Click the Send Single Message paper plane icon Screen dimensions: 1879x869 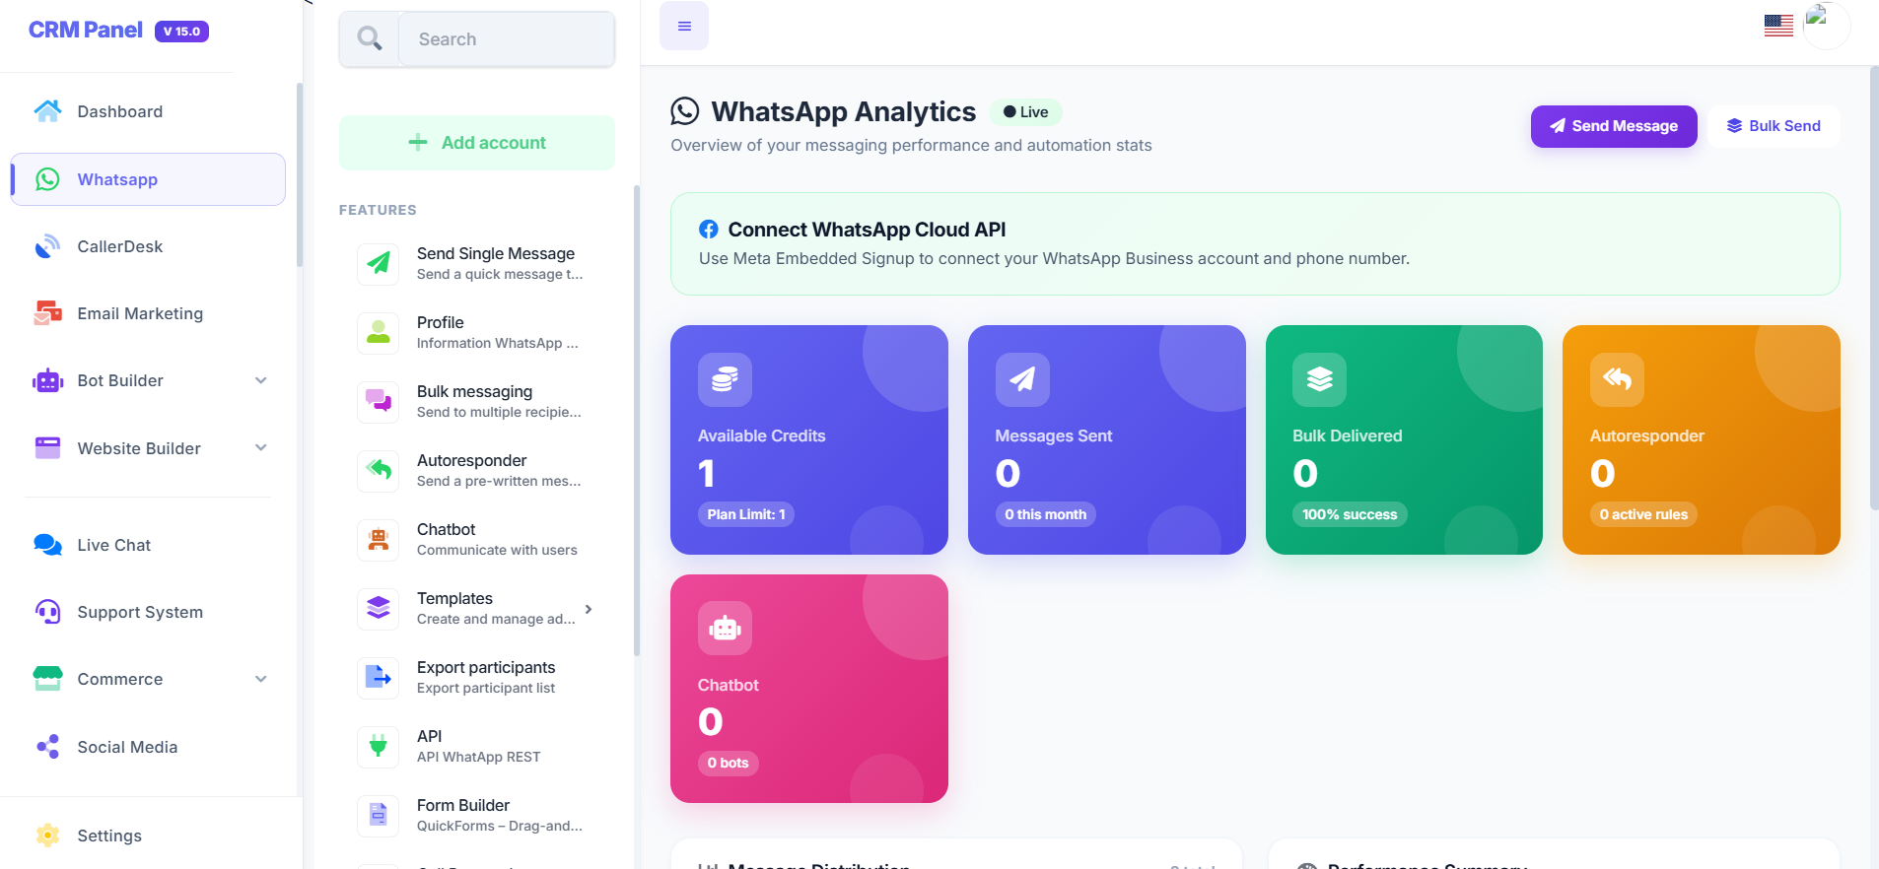click(x=379, y=264)
